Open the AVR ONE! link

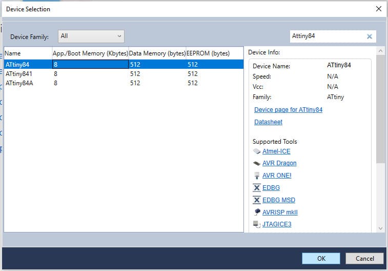coord(277,176)
